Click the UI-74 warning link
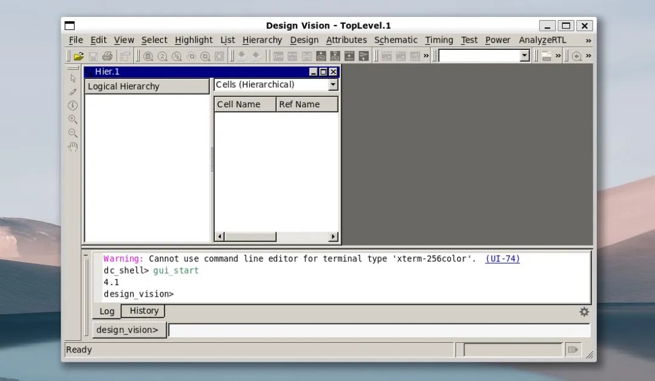This screenshot has height=381, width=655. pyautogui.click(x=503, y=258)
